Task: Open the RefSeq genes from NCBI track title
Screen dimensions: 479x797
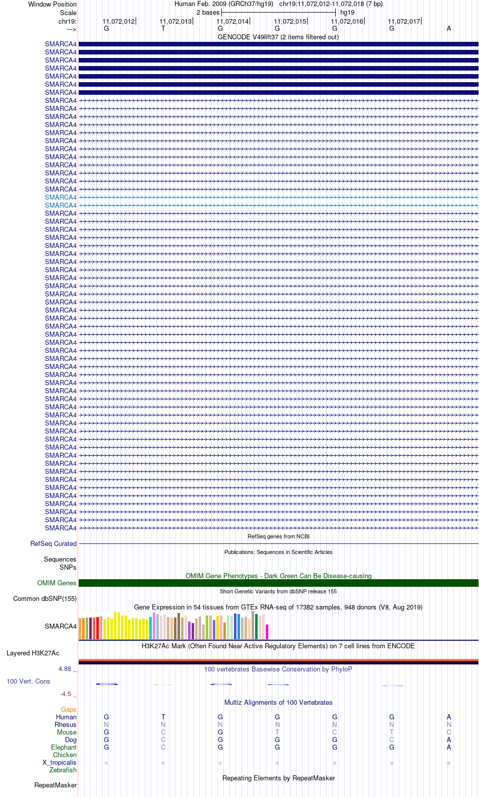Action: 278,537
